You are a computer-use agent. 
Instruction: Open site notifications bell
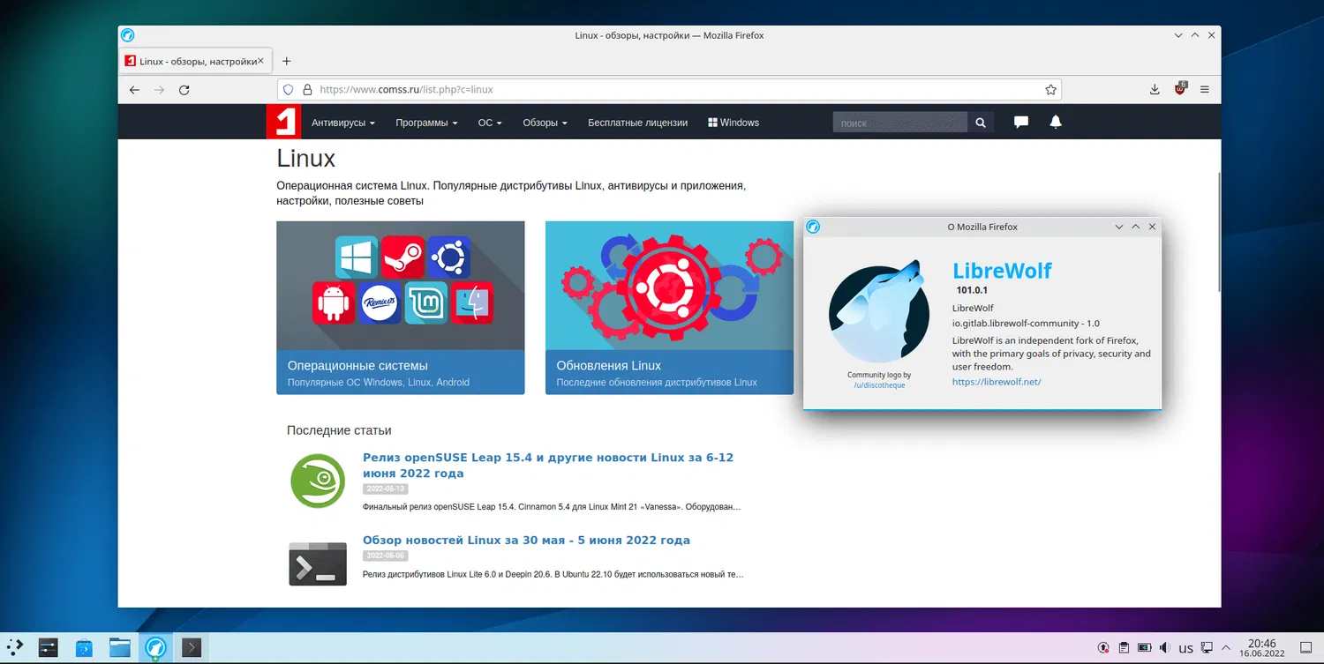coord(1055,123)
